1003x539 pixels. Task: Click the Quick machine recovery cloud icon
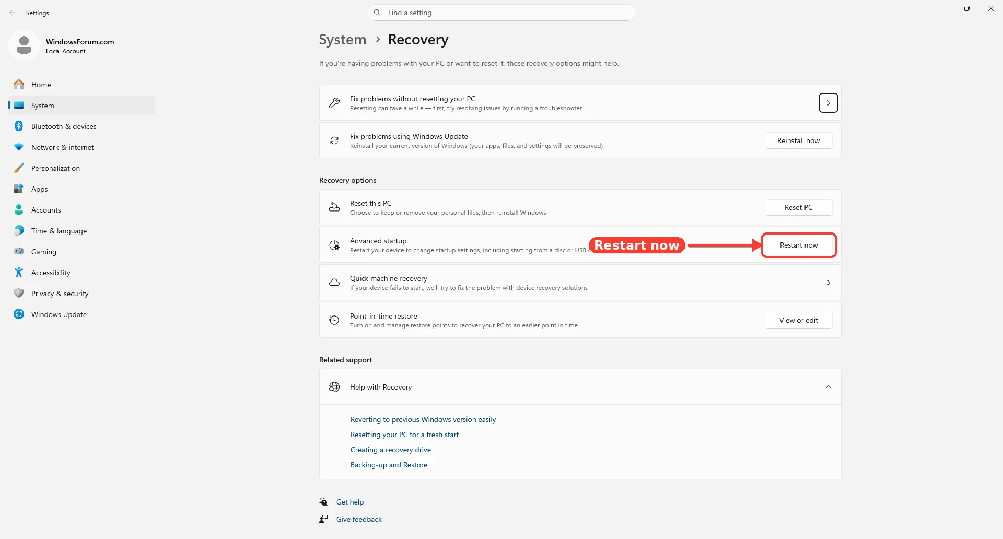pyautogui.click(x=334, y=283)
